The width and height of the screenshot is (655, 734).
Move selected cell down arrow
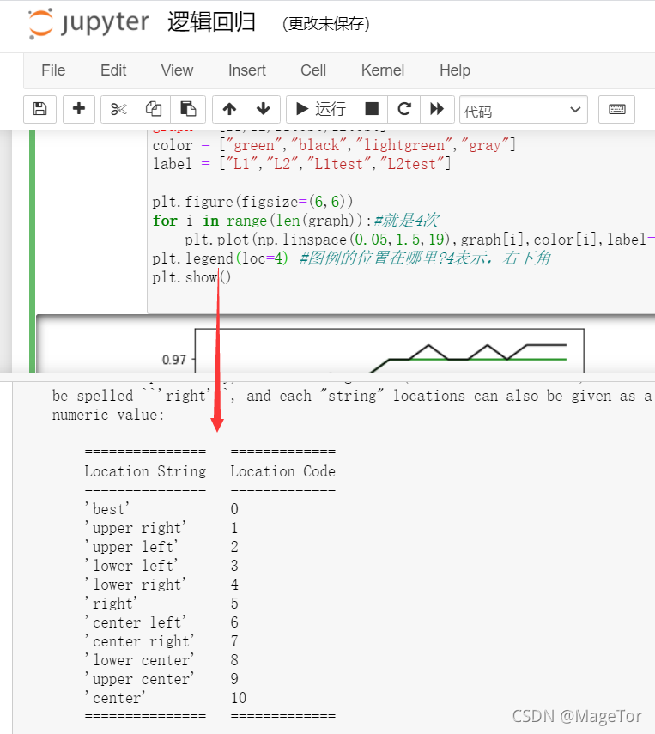pyautogui.click(x=264, y=109)
